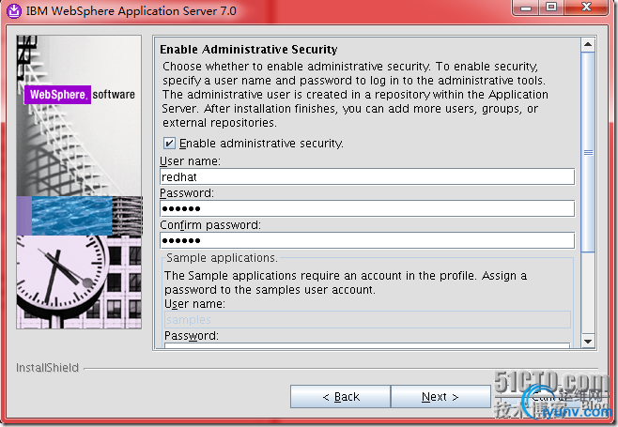618x427 pixels.
Task: Toggle the Enable administrative security checkbox
Action: click(x=169, y=144)
